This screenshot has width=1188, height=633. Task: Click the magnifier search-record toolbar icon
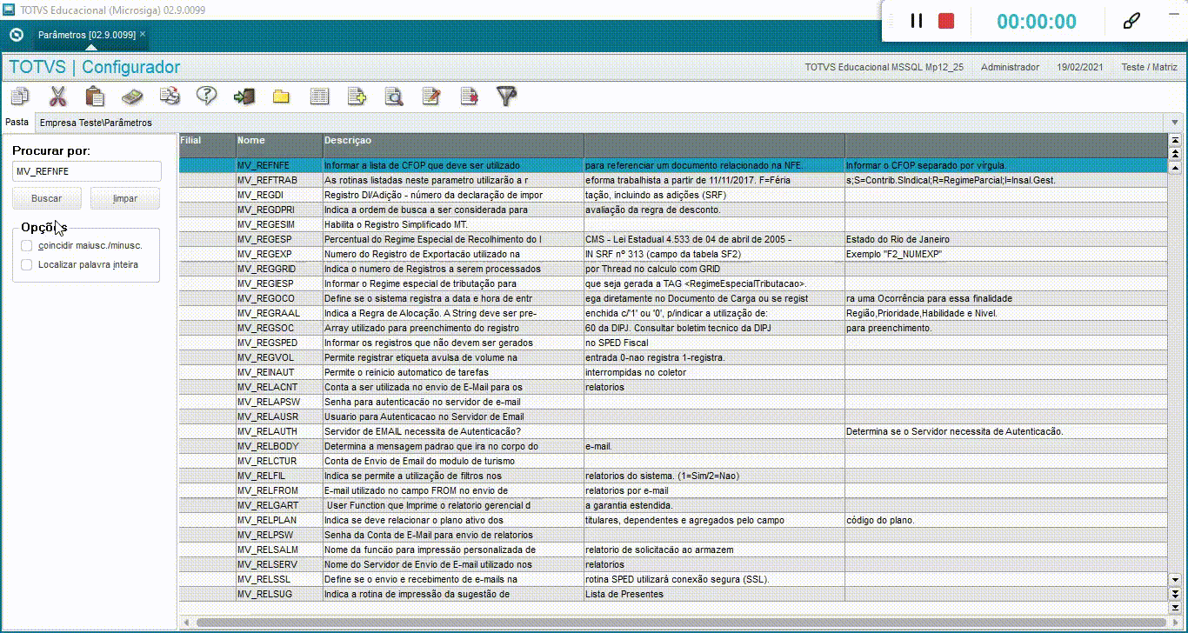tap(394, 97)
